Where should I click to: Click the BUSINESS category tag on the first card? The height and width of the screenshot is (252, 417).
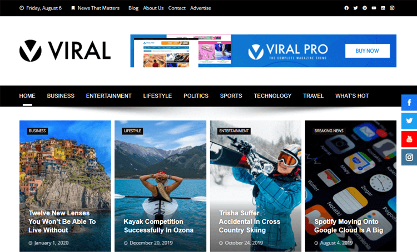pos(37,131)
